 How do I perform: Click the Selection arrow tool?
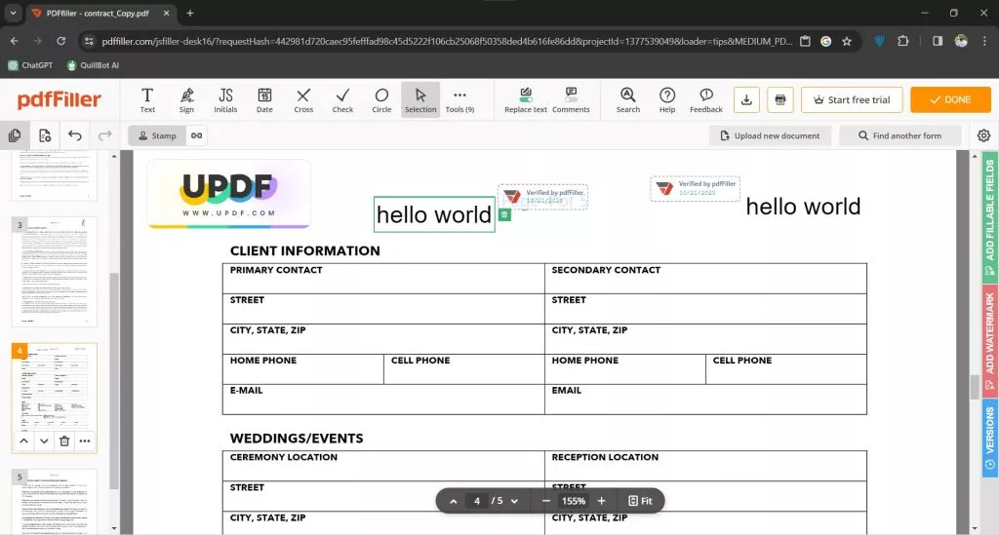click(420, 99)
